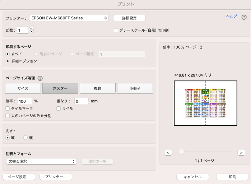Enable the タイルマーク checkbox
Image resolution: width=251 pixels, height=184 pixels.
click(8, 109)
